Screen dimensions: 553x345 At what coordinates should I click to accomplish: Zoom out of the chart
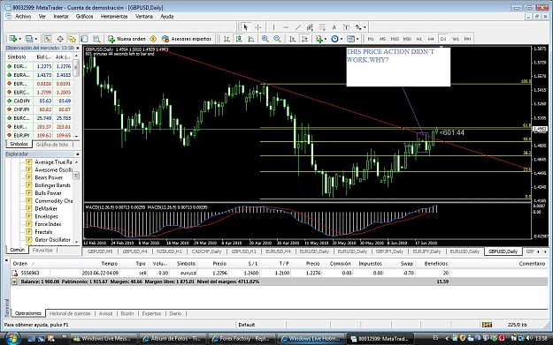click(x=277, y=39)
